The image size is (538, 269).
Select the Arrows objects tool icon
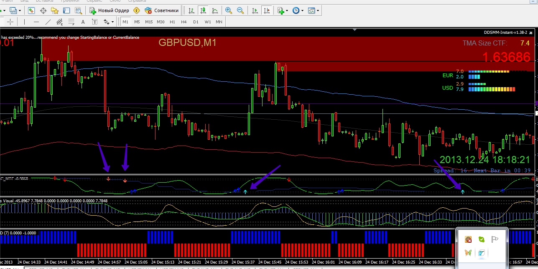click(107, 22)
